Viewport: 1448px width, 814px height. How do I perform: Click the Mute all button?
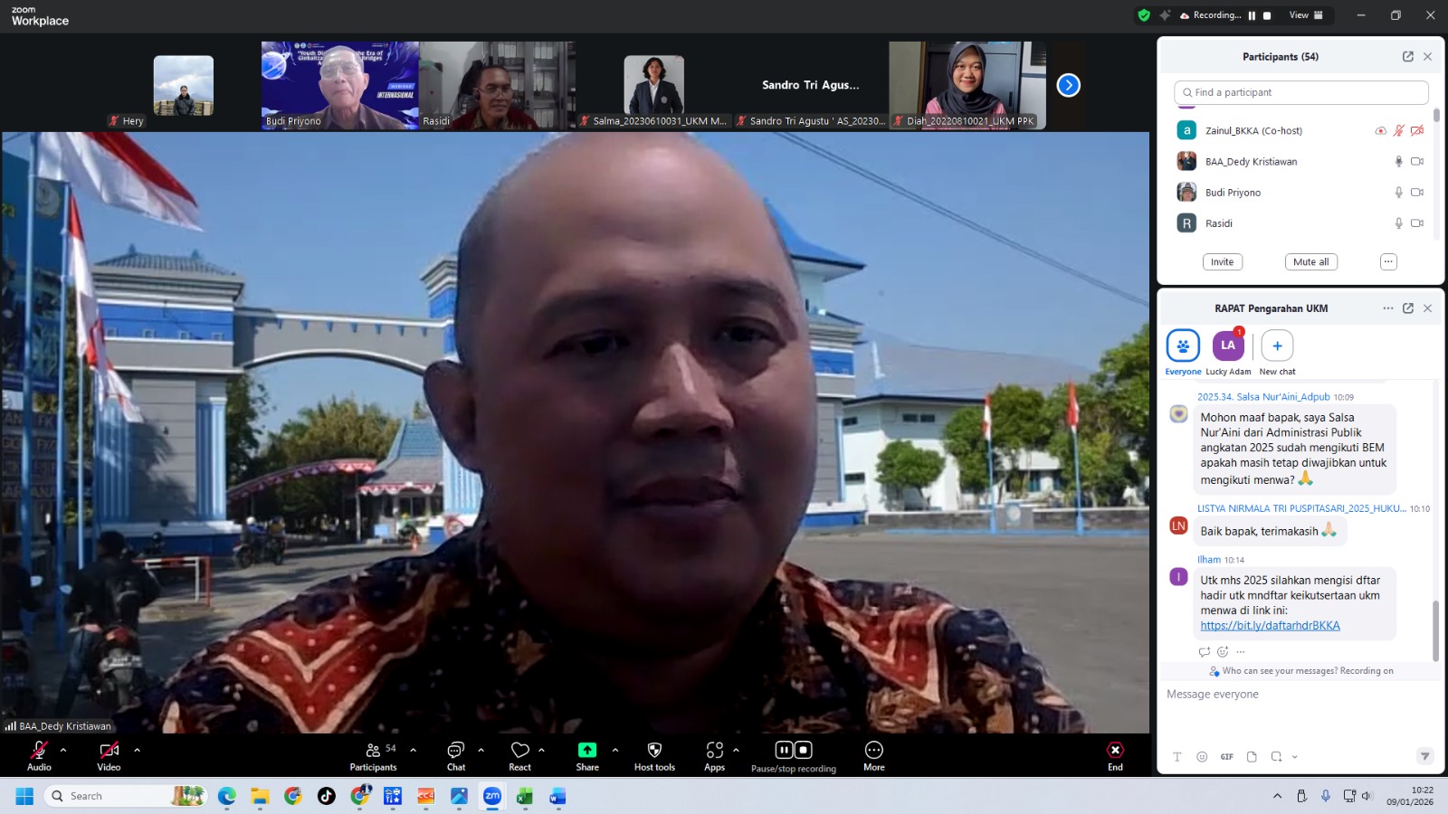[1310, 262]
